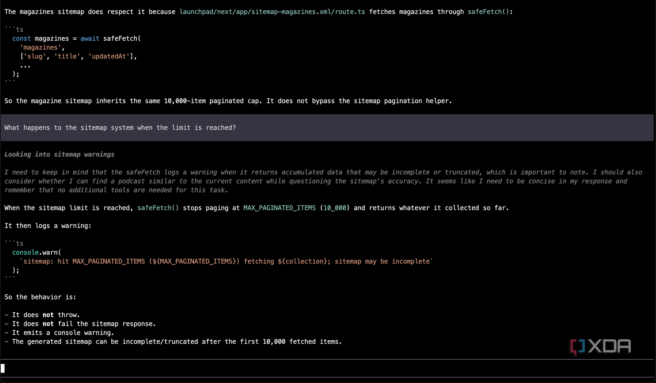Click the XDA logo watermark
This screenshot has width=656, height=383.
[x=600, y=347]
